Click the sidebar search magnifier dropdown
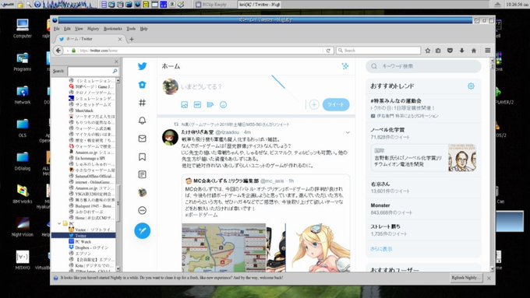 [115, 72]
